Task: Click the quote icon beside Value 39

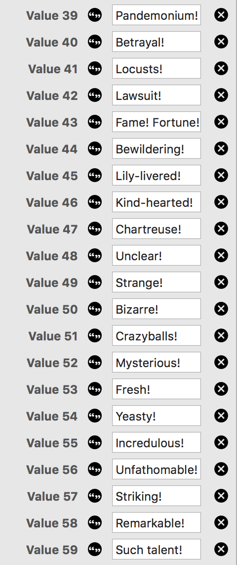Action: coord(95,15)
